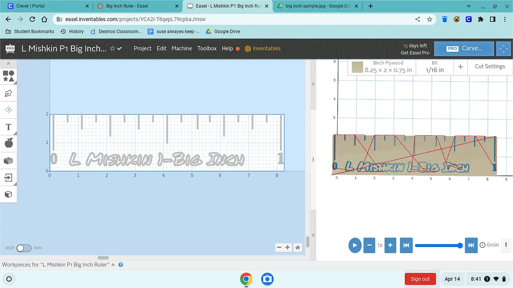
Task: Open Cut Settings
Action: pos(489,67)
